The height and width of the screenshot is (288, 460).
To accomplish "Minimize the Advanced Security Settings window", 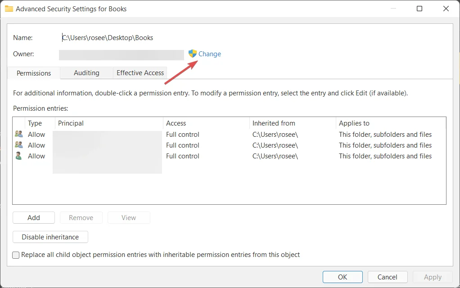I will click(392, 9).
